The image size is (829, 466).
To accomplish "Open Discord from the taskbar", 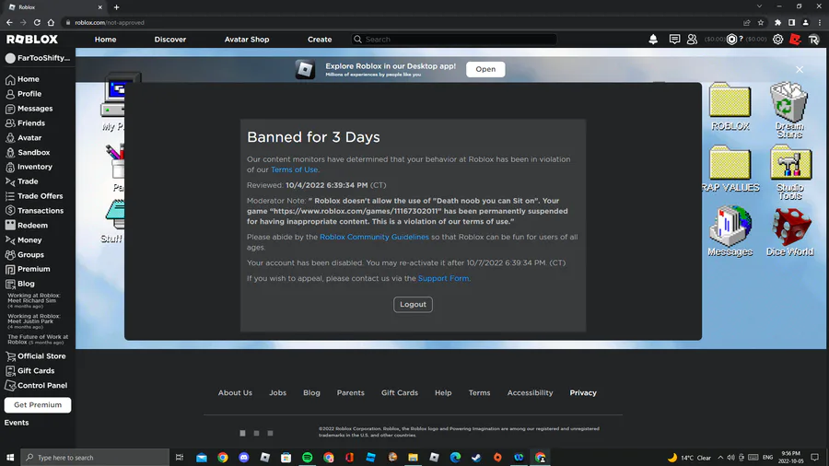I will click(x=244, y=457).
